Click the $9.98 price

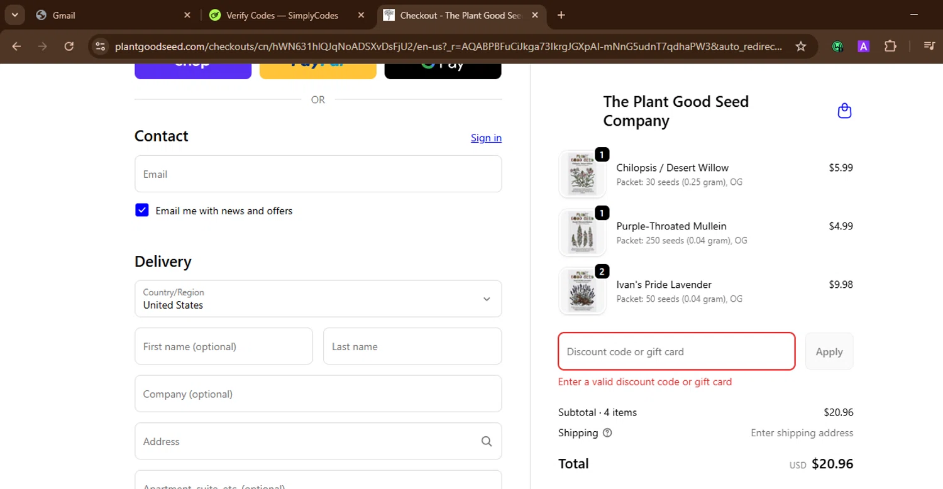(841, 285)
